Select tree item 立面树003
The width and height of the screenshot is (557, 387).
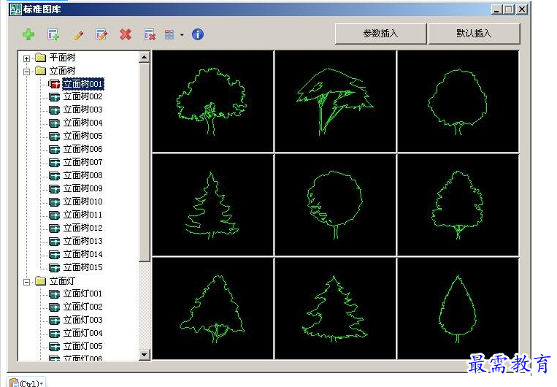(x=83, y=110)
